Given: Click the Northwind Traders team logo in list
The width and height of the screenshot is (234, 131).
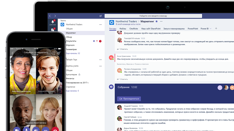Looking at the screenshot, I should (x=62, y=24).
